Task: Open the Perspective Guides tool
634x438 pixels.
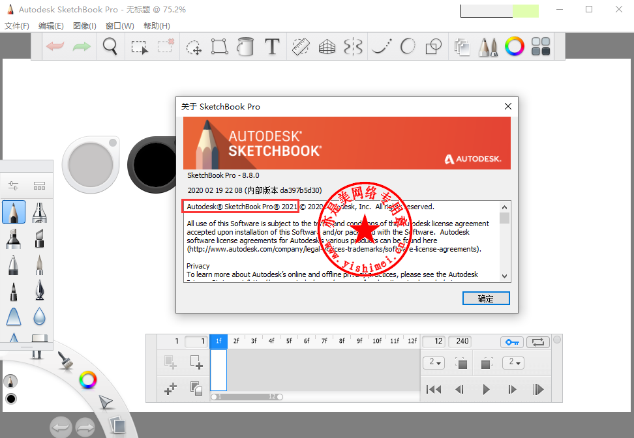Action: tap(327, 46)
